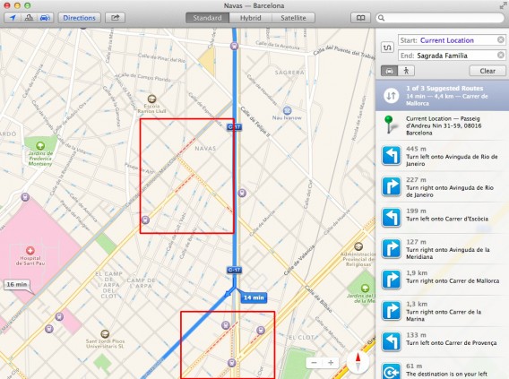Open the Directions panel button
This screenshot has height=379, width=509.
[79, 18]
